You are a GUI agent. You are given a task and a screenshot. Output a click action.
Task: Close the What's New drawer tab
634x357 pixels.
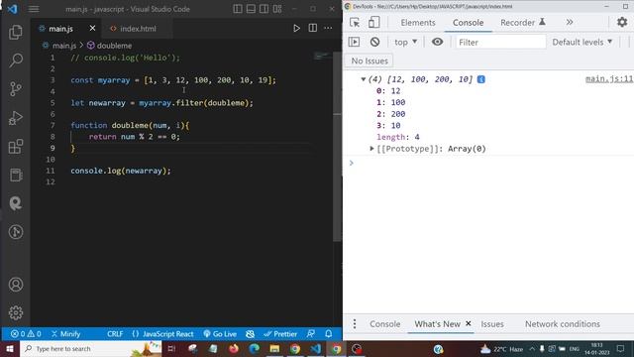[469, 323]
